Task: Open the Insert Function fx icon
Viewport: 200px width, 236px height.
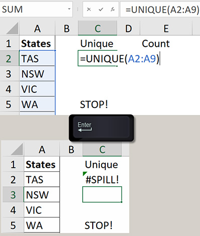Action: (113, 10)
